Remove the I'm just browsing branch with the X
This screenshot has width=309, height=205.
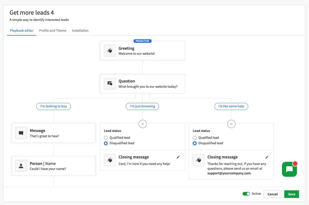143,124
